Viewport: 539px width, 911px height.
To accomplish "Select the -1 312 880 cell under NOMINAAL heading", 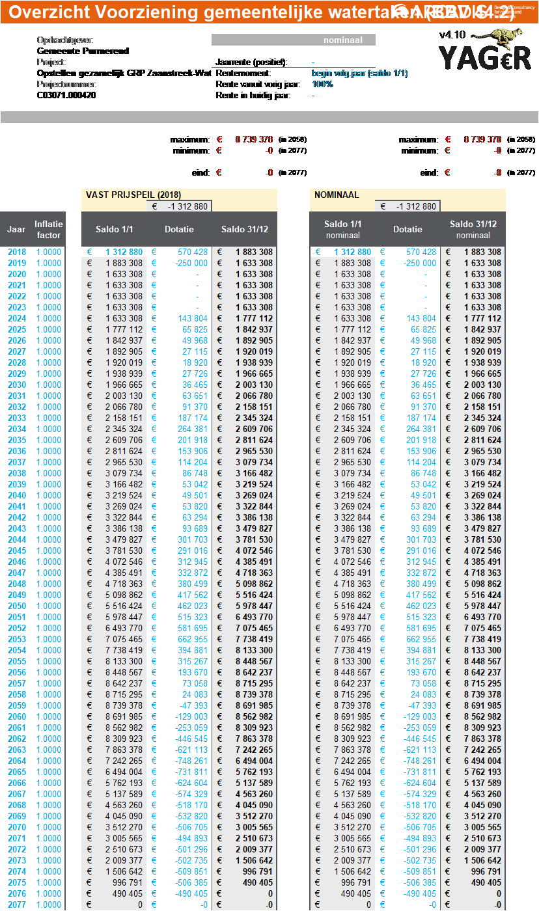I will (408, 206).
